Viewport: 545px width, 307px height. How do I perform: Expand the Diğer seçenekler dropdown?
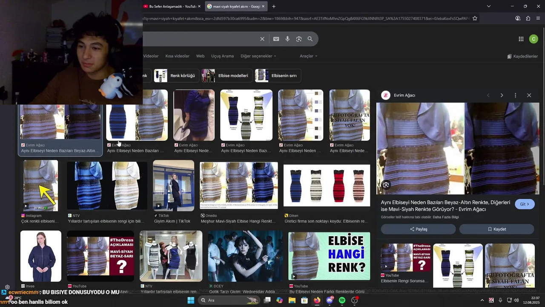258,56
